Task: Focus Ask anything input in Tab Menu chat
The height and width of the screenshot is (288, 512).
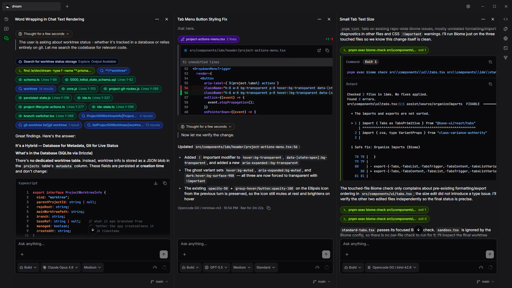Action: click(255, 244)
